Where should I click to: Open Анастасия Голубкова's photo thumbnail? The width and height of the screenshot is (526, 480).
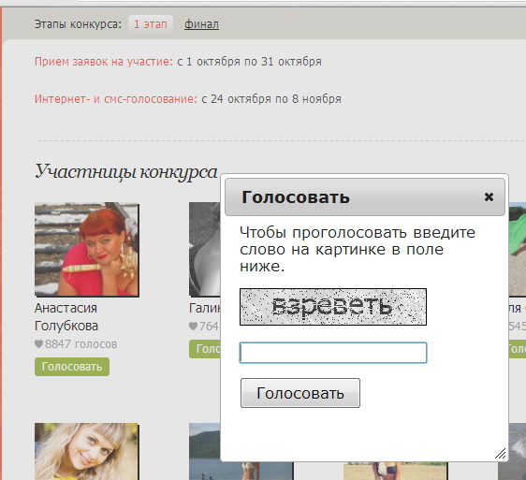tap(87, 250)
